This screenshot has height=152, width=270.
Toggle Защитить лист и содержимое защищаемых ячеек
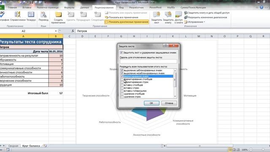click(x=121, y=52)
